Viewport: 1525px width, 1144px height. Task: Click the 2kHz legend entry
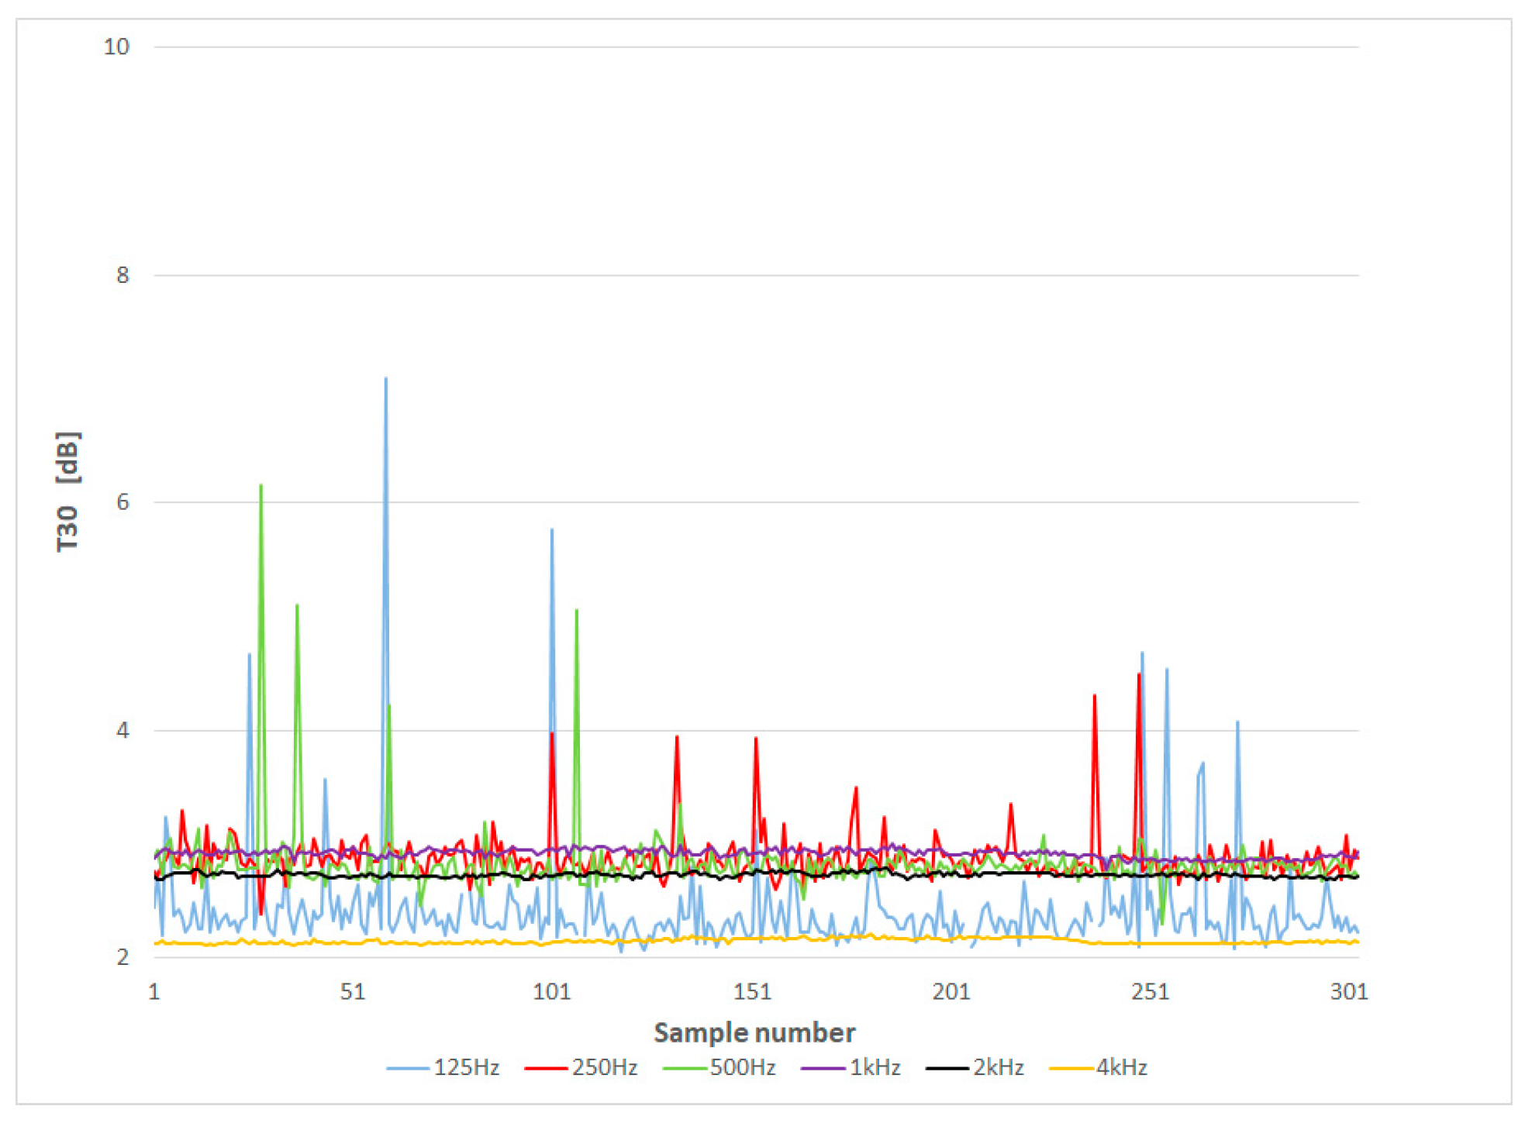pyautogui.click(x=998, y=1067)
